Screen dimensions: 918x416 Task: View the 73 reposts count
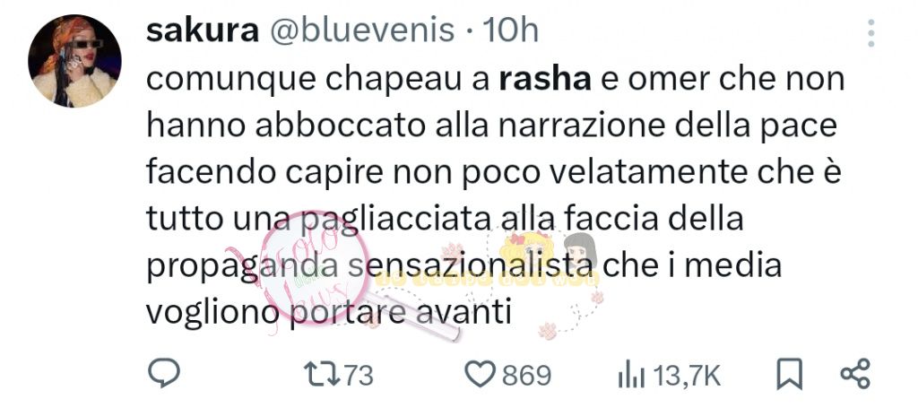359,375
